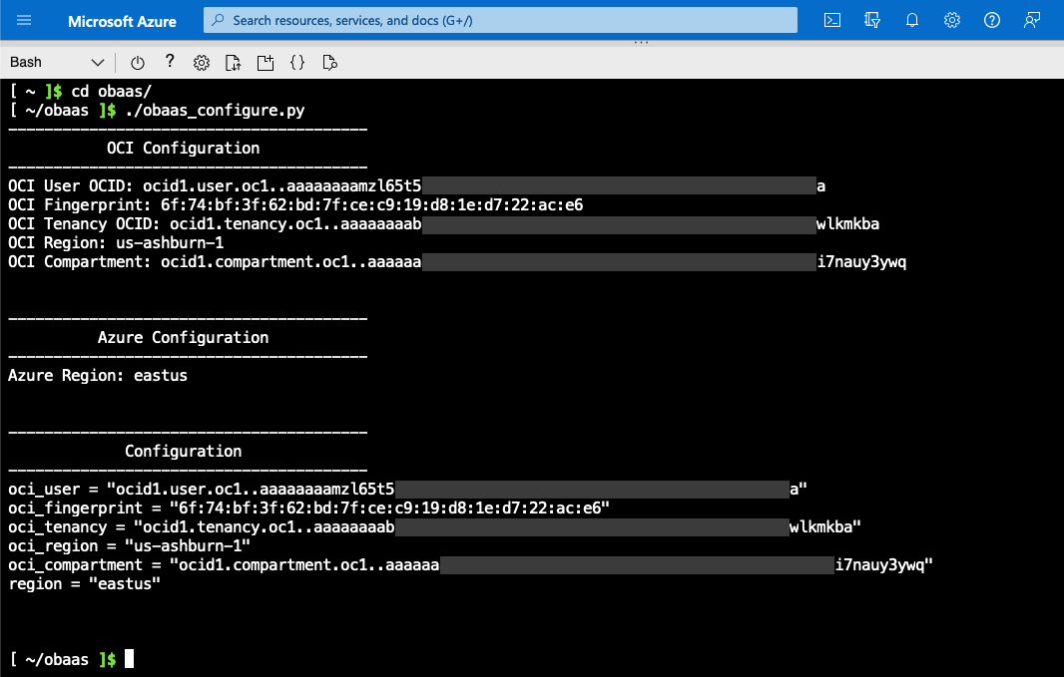Launch the editor with the braces icon

click(296, 62)
